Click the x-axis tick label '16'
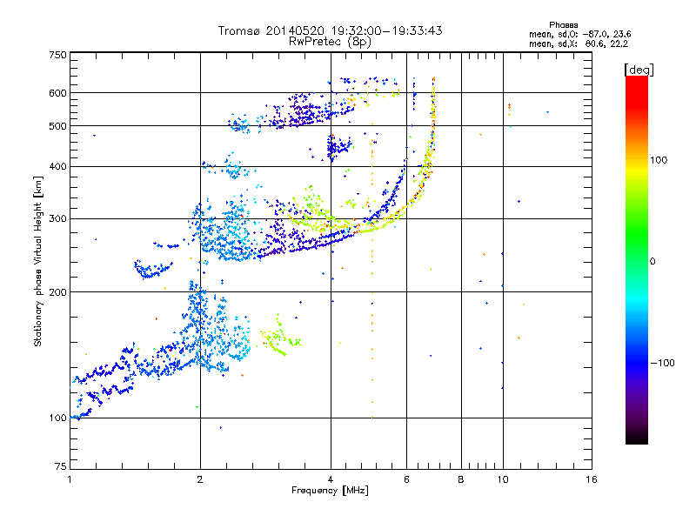 click(592, 479)
